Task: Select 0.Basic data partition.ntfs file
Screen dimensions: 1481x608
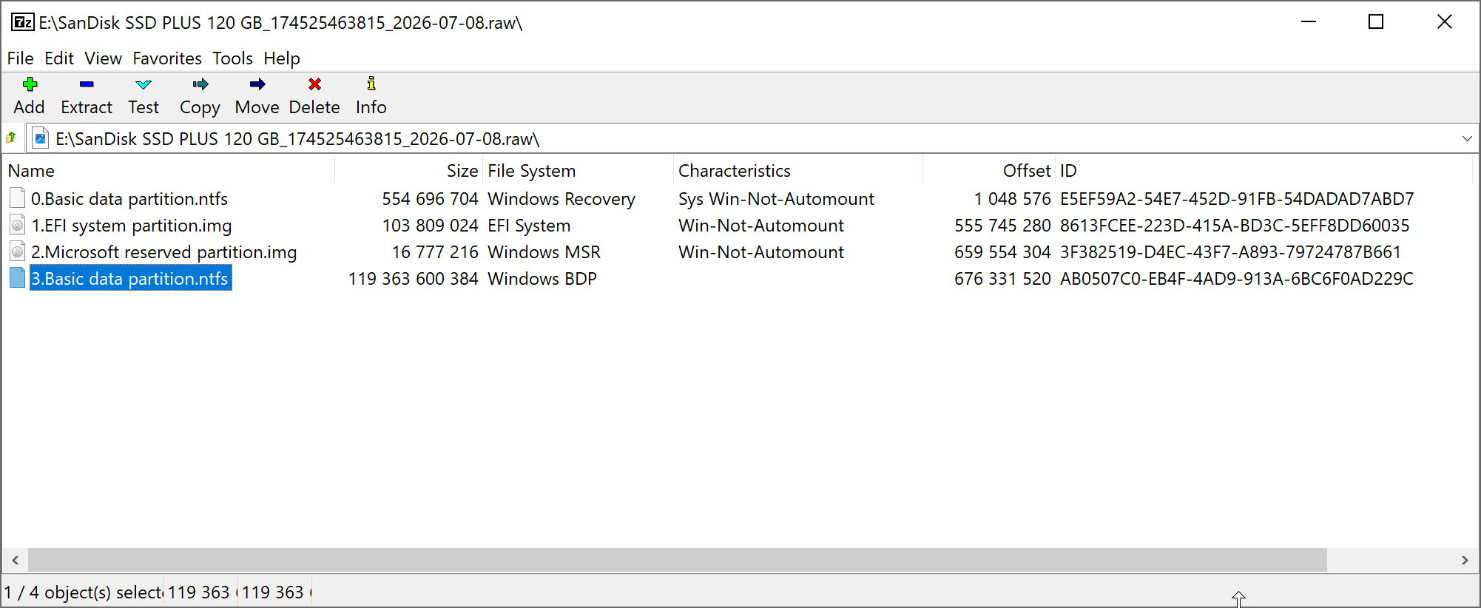Action: click(129, 198)
